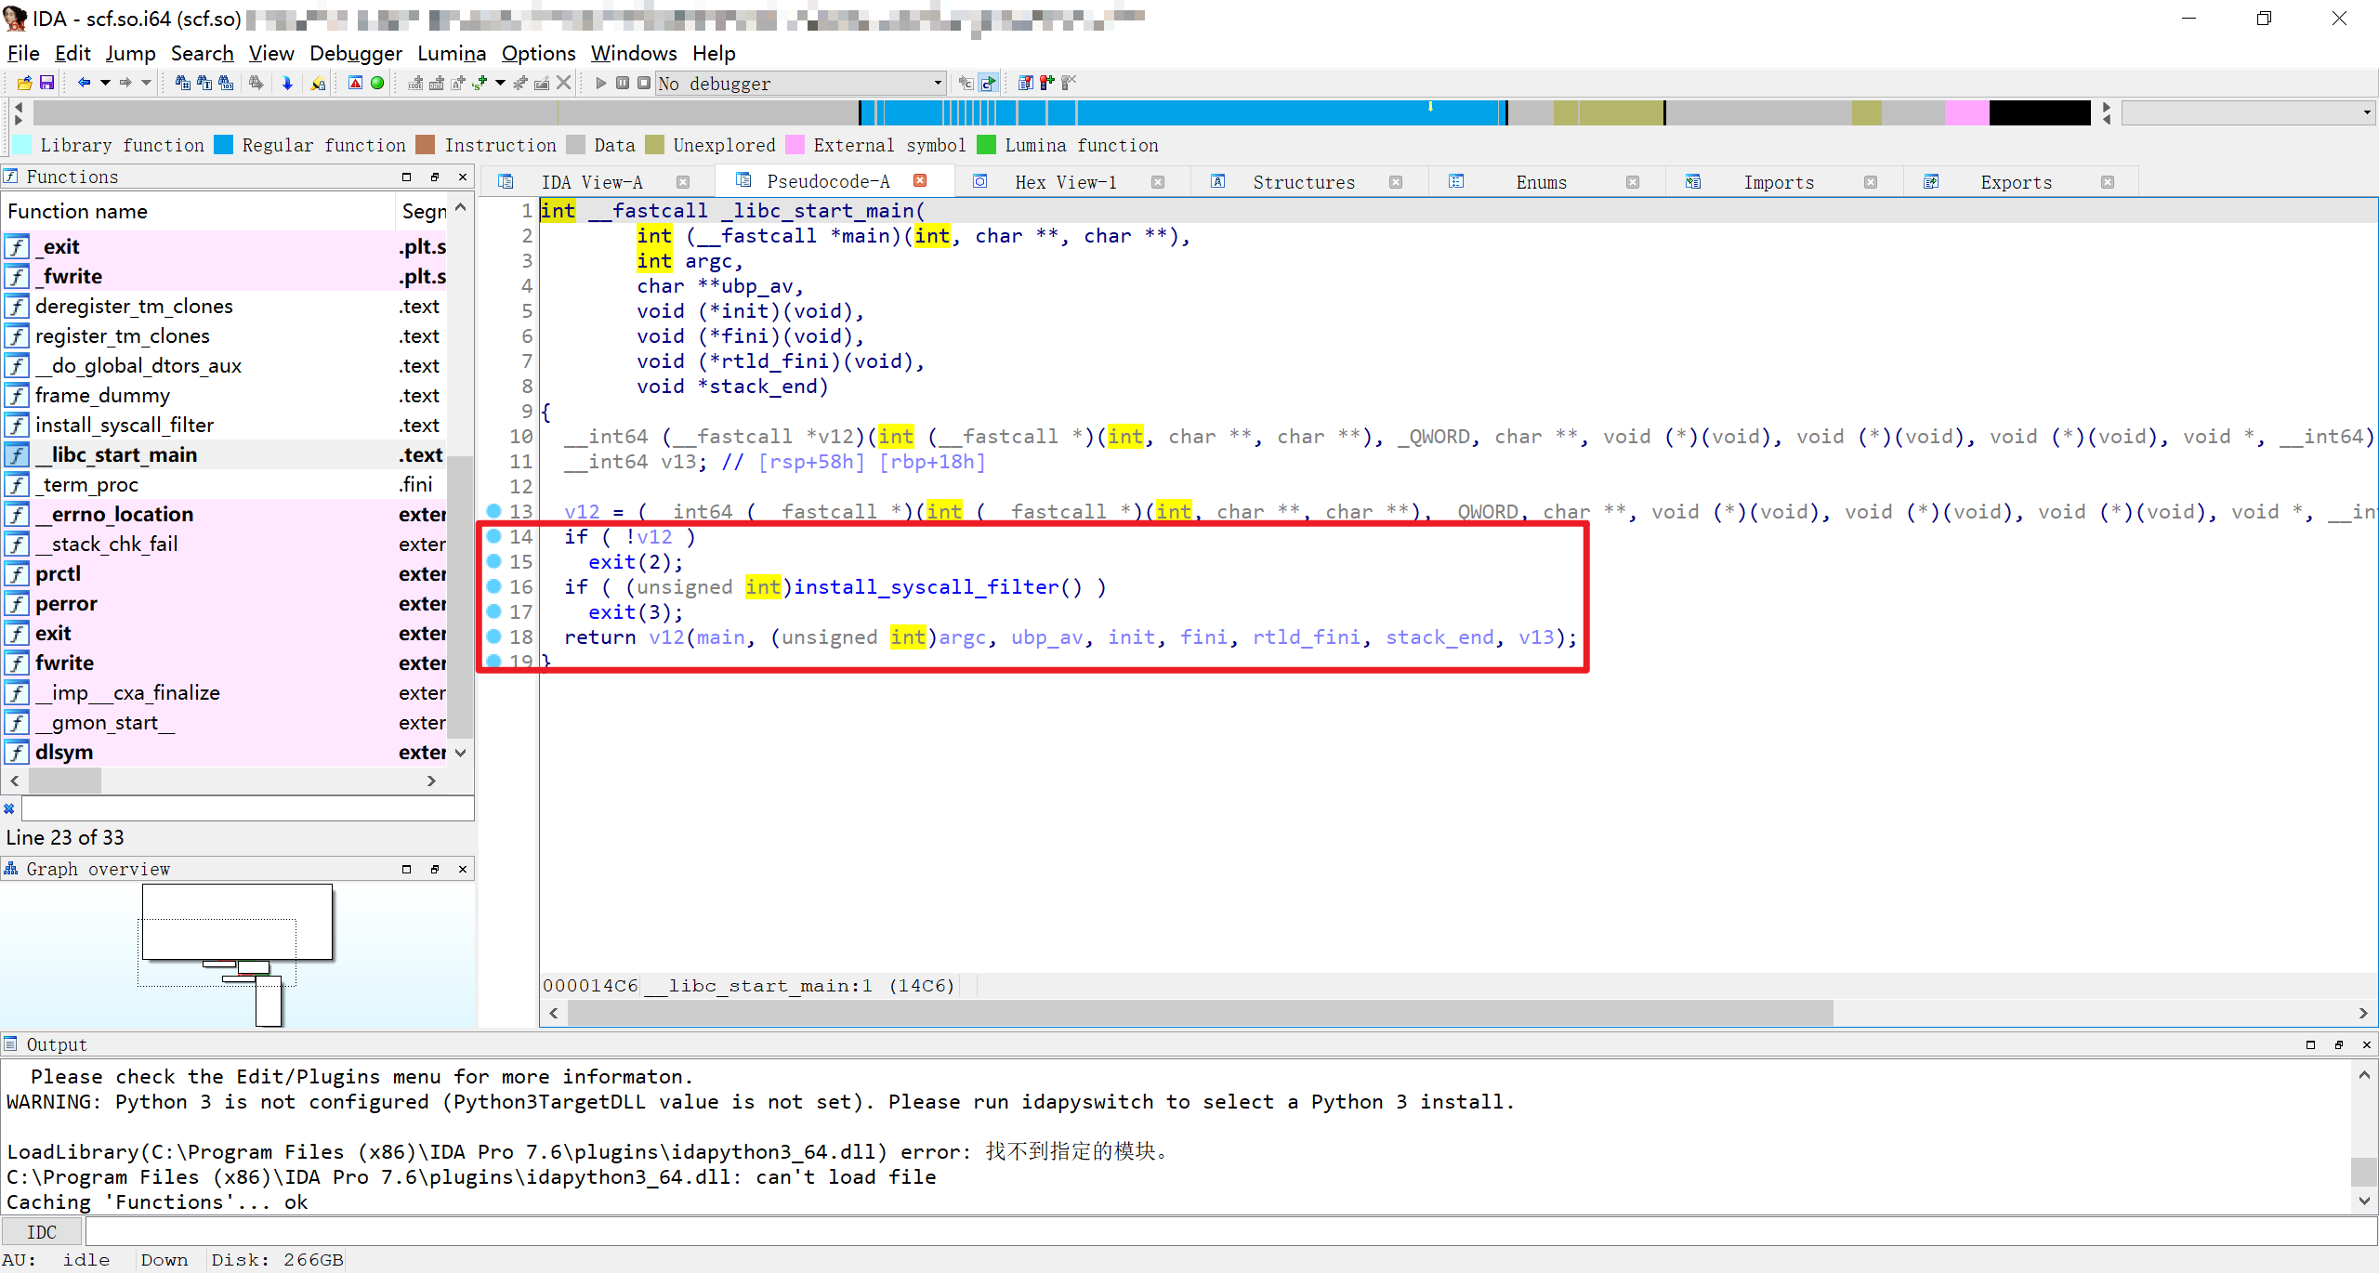This screenshot has width=2379, height=1273.
Task: Click the make data toolbar icon
Action: [x=437, y=83]
